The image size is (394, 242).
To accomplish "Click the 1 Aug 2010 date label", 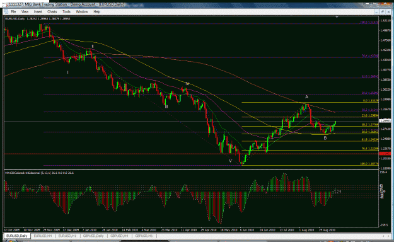I will tap(306, 229).
